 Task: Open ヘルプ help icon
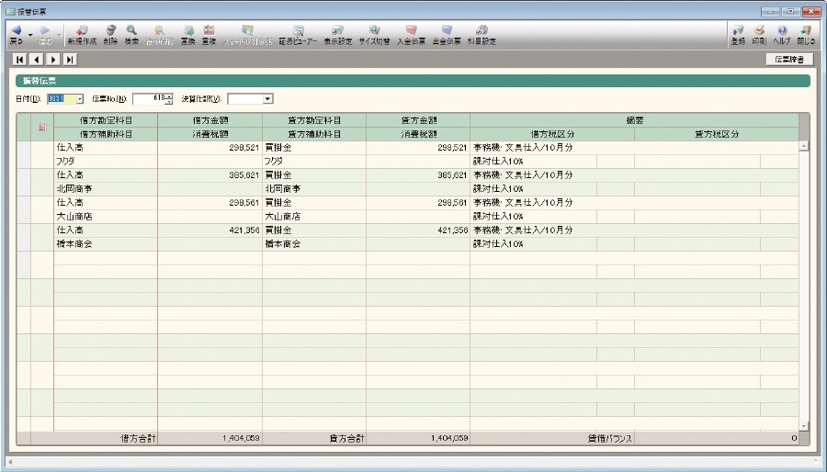tap(782, 34)
